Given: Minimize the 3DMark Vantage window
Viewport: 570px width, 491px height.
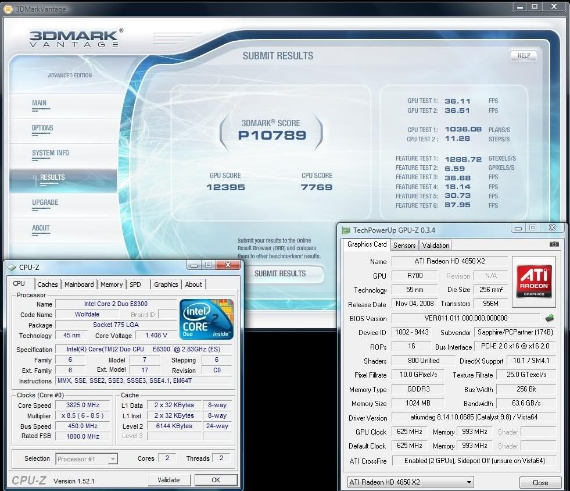Looking at the screenshot, I should pyautogui.click(x=520, y=6).
